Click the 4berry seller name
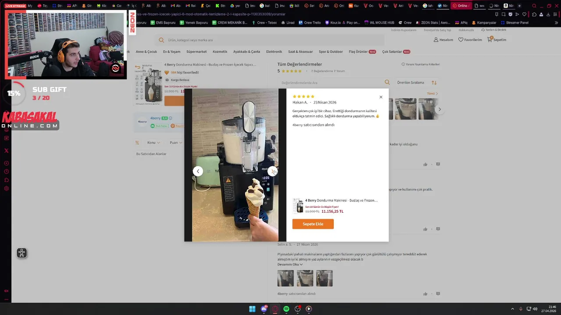 click(x=155, y=118)
